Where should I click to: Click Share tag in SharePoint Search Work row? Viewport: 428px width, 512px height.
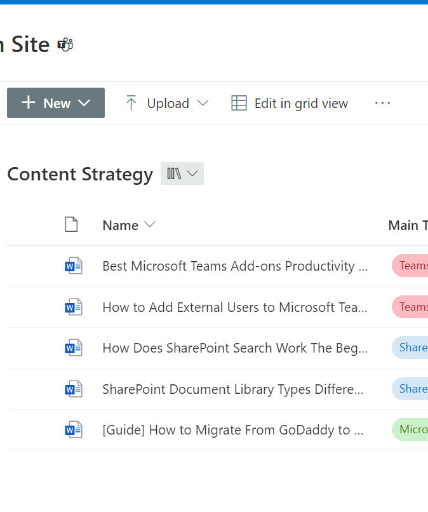pyautogui.click(x=410, y=347)
